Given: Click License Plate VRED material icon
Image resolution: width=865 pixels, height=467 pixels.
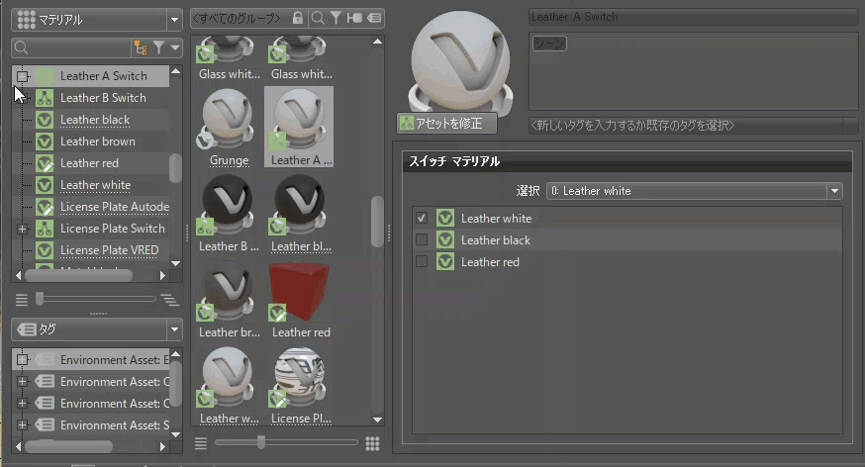Looking at the screenshot, I should [45, 250].
